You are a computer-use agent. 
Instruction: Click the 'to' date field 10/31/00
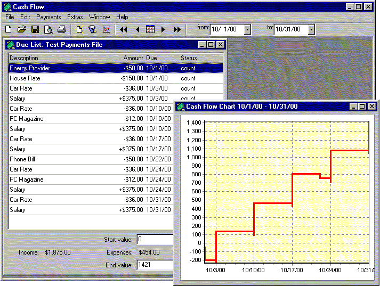tap(291, 29)
